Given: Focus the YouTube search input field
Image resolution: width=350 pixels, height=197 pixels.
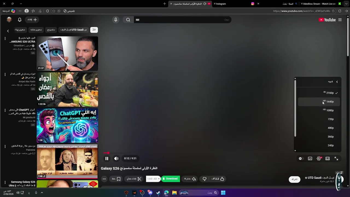Looking at the screenshot, I should point(183,20).
